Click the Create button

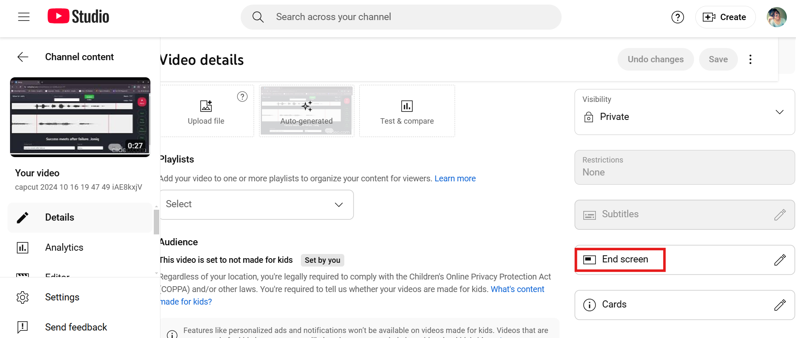(x=725, y=17)
